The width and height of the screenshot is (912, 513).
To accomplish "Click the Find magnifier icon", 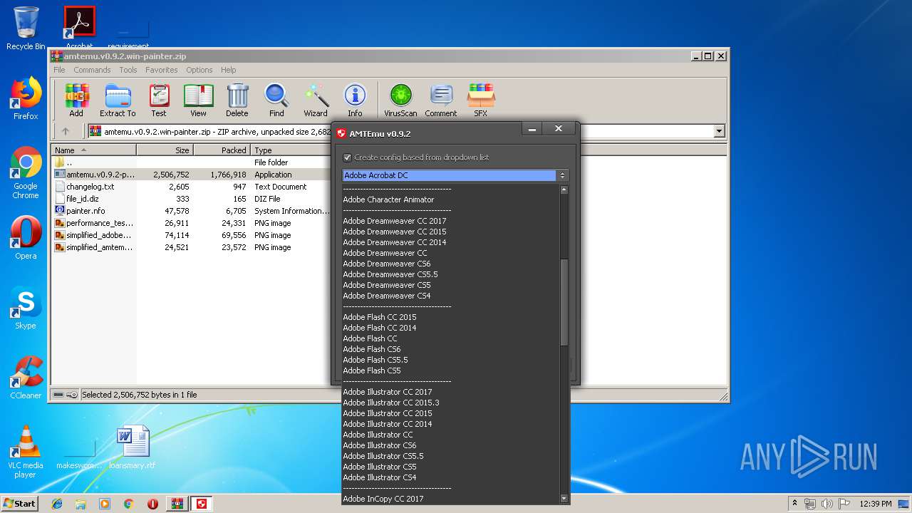I will coord(276,100).
